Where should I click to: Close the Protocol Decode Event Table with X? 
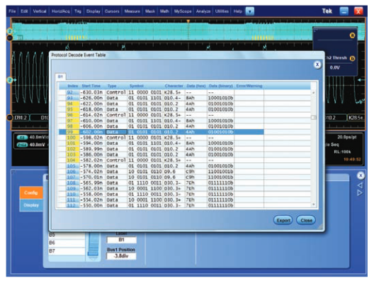(317, 65)
